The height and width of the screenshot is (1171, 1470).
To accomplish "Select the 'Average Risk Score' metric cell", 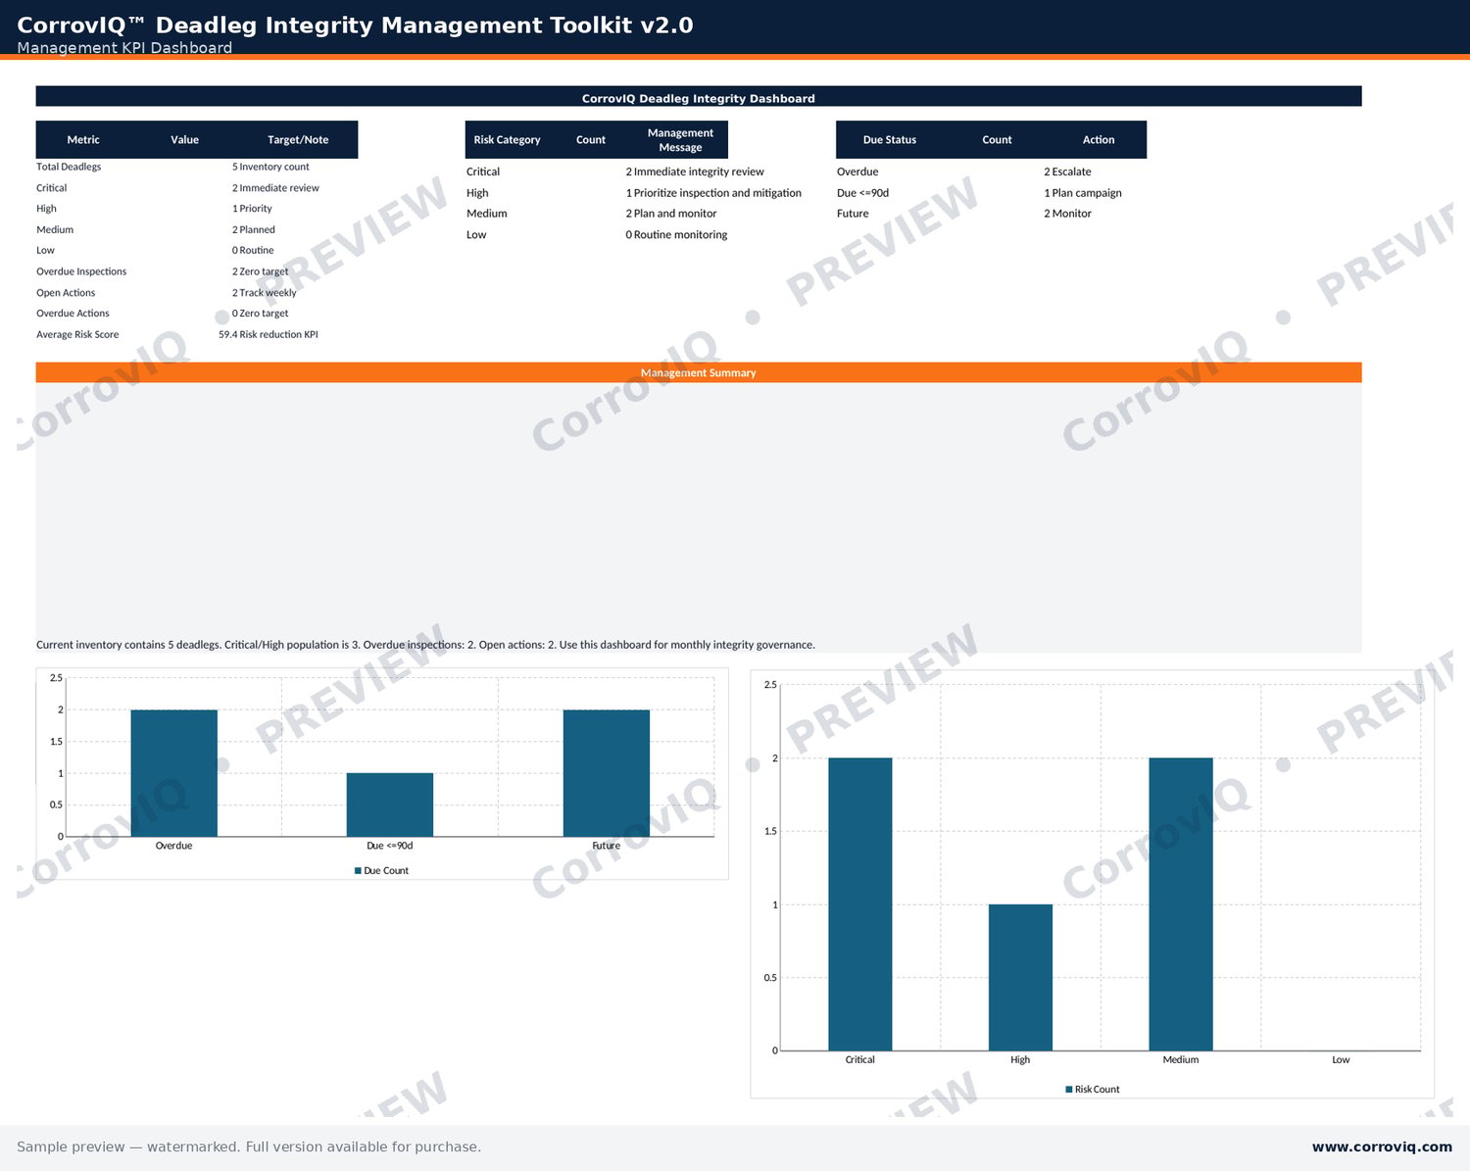I will 77,334.
